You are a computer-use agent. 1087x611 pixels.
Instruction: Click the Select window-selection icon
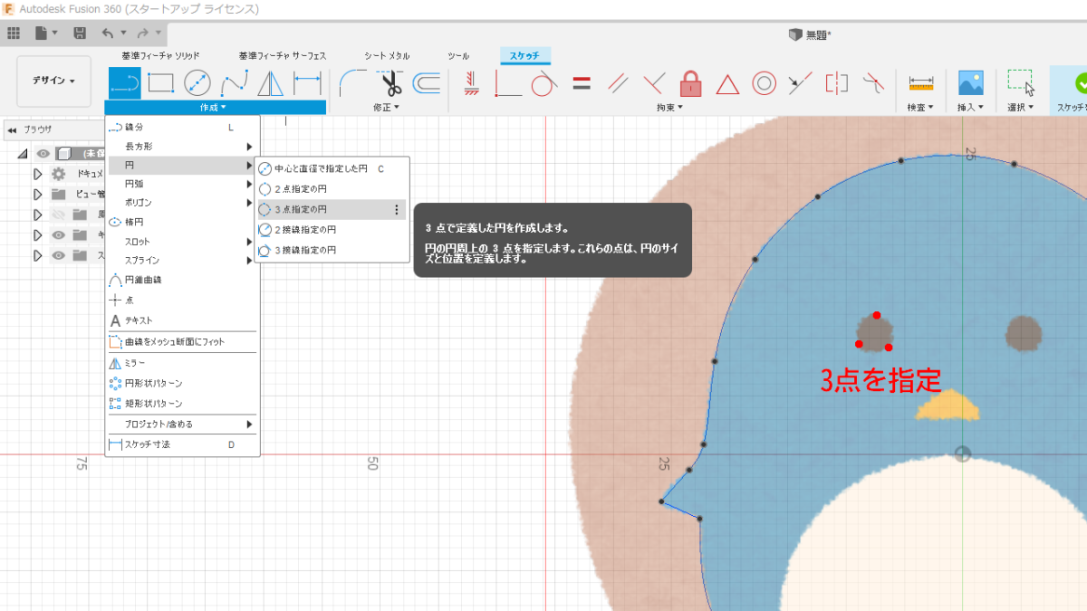[1021, 83]
